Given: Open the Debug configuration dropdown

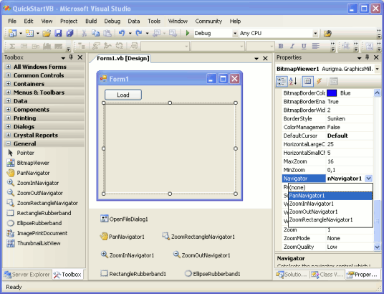Looking at the screenshot, I should 235,33.
